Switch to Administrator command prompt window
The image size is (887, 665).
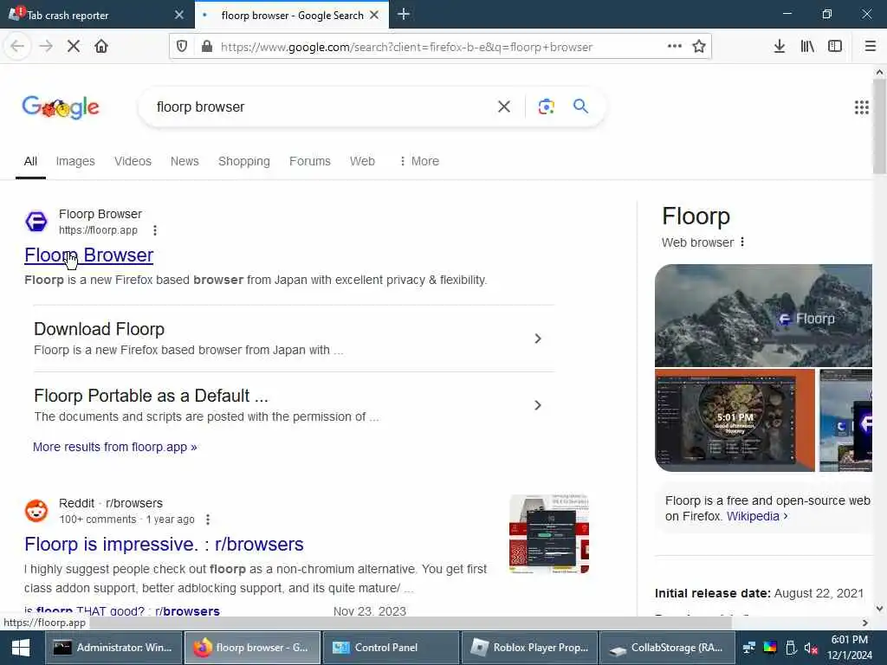click(x=113, y=648)
